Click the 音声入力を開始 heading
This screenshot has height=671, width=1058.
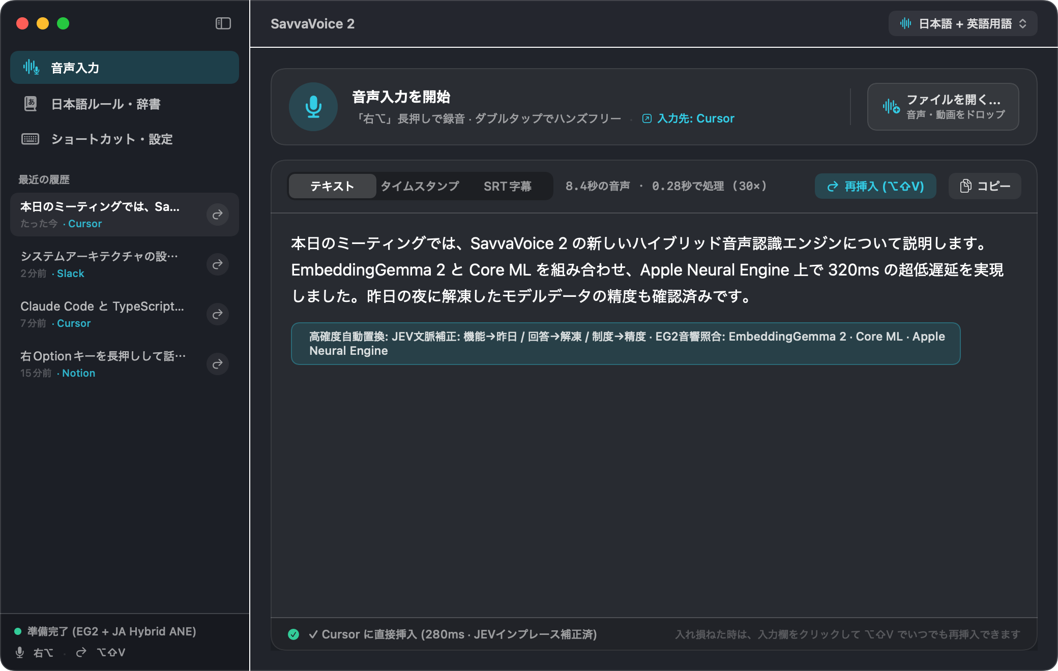pyautogui.click(x=401, y=97)
